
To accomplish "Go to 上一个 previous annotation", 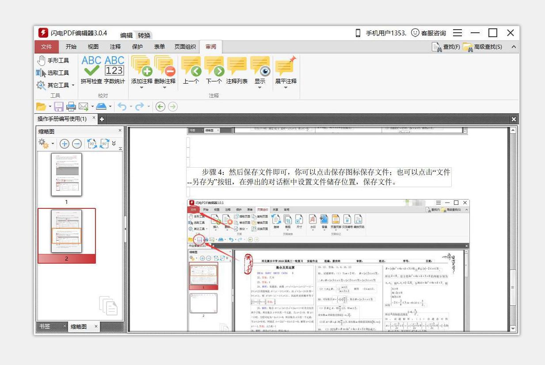I will 191,70.
